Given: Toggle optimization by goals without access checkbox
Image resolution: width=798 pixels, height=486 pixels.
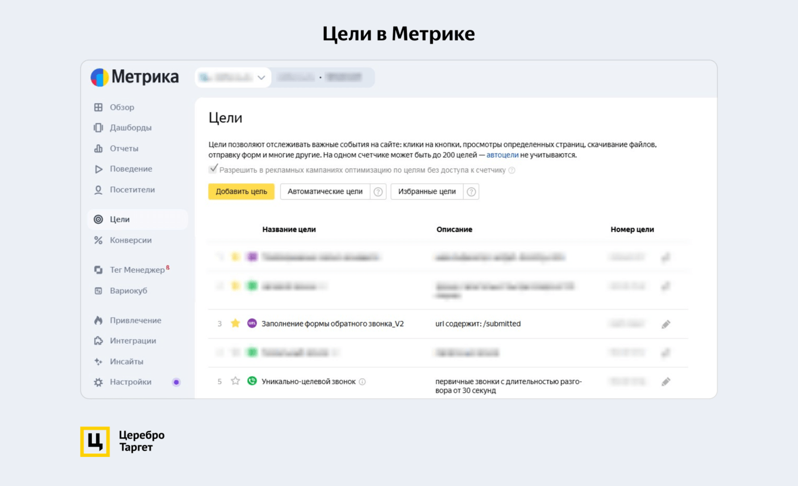Looking at the screenshot, I should [213, 170].
